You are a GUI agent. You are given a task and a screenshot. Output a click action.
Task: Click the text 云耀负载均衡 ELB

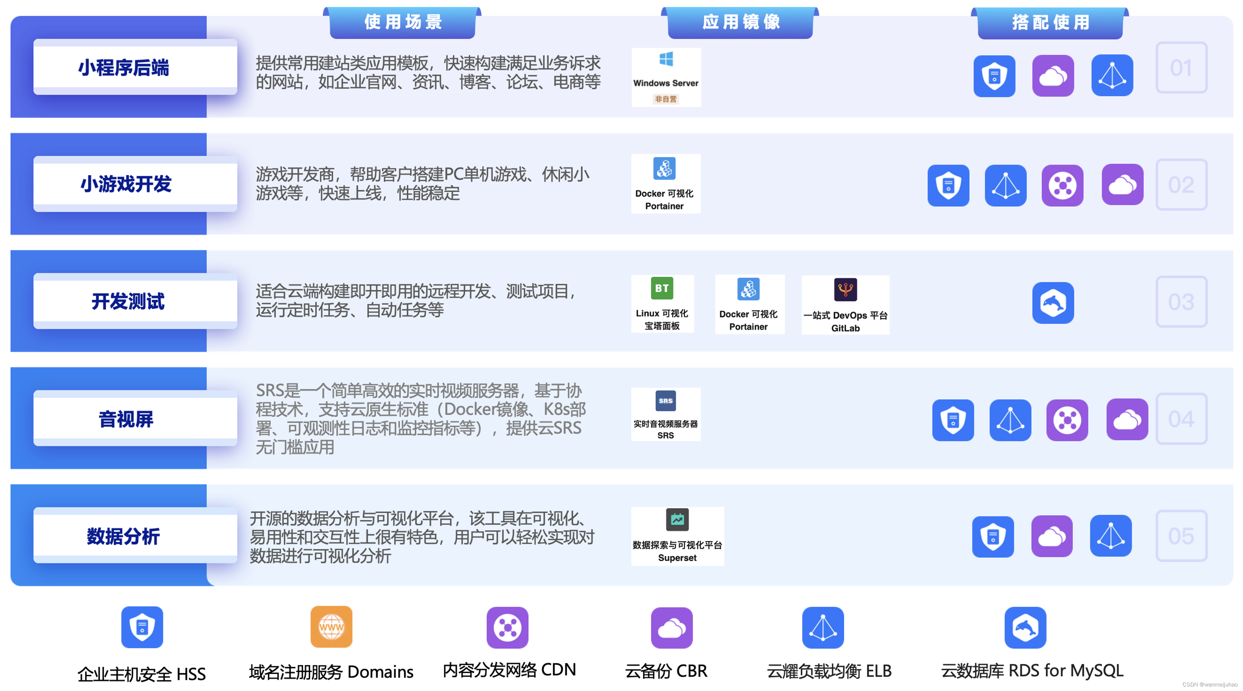(x=829, y=671)
